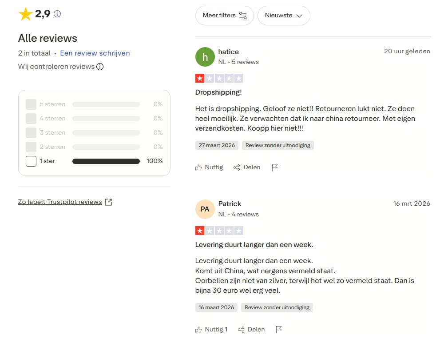Click 'Een review schrijven' link
Viewport: 448px width, 339px height.
[95, 53]
